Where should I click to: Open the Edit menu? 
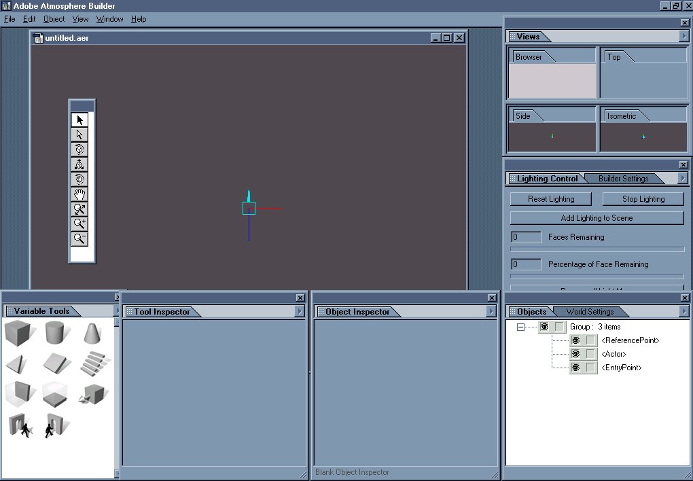[29, 19]
